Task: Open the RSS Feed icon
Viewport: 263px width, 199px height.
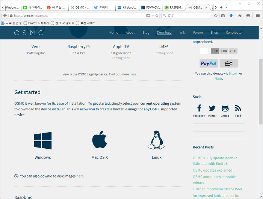Action: (238, 108)
